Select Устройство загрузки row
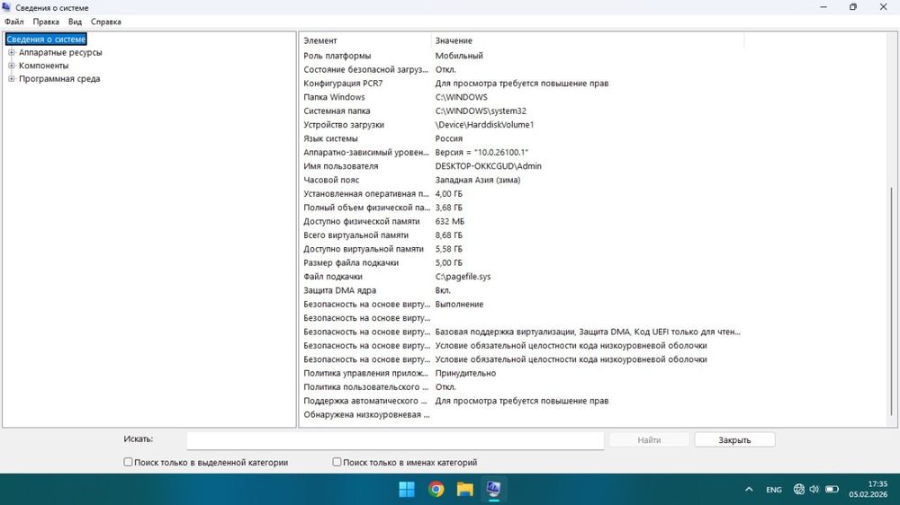 pyautogui.click(x=522, y=124)
